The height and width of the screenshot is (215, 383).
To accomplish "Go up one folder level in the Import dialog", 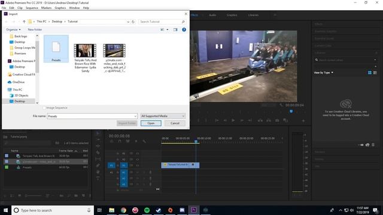I will pos(24,21).
